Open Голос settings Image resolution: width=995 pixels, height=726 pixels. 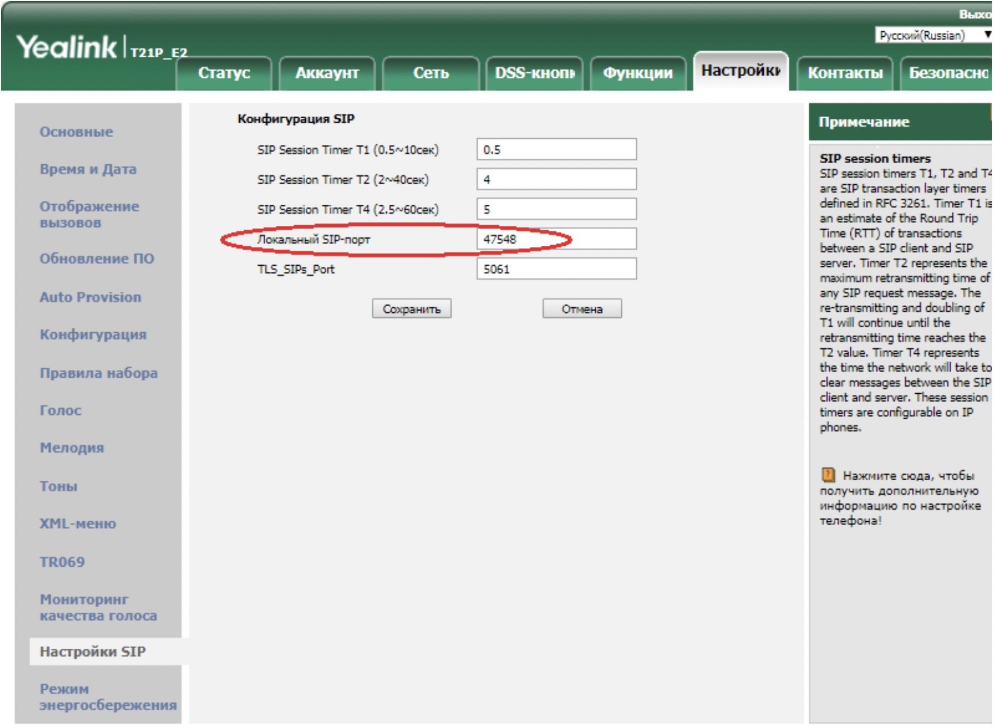pyautogui.click(x=60, y=411)
